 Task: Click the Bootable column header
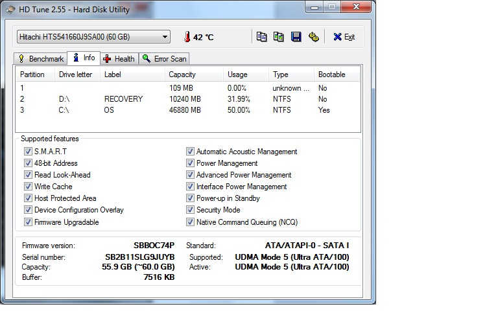337,75
